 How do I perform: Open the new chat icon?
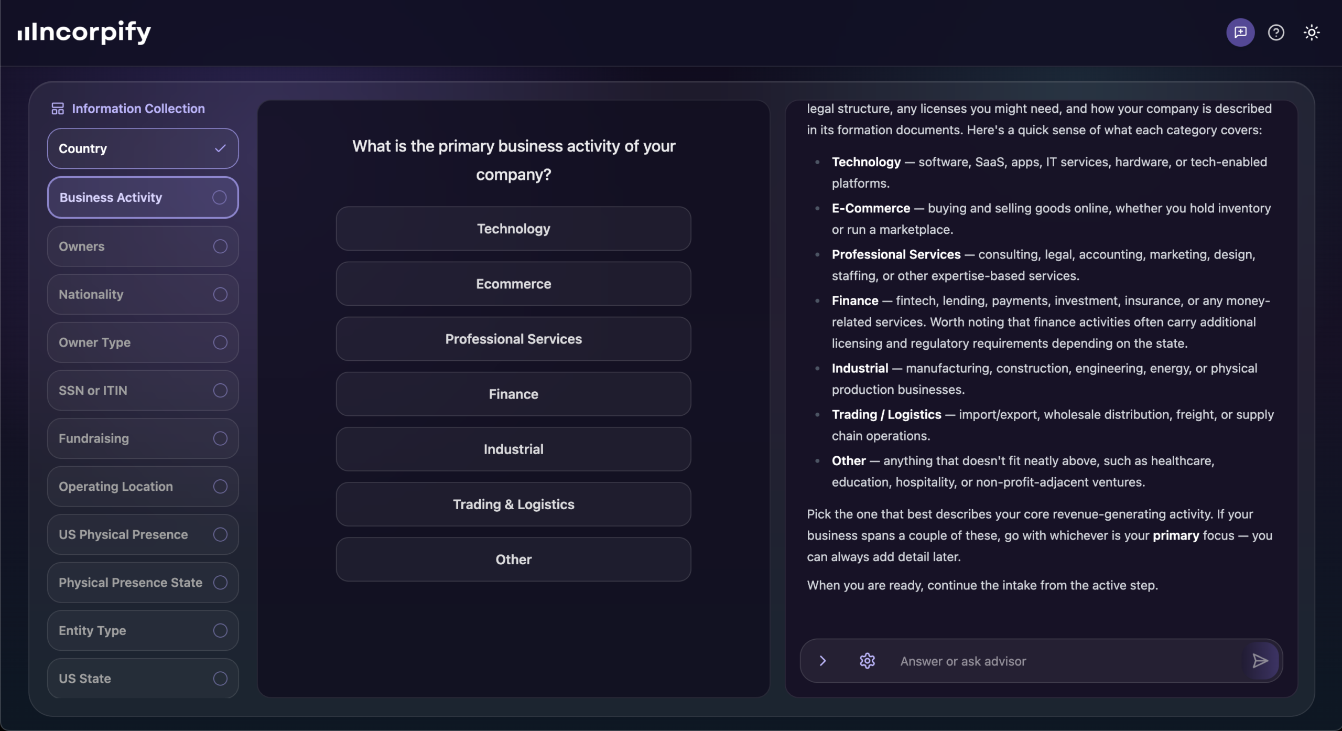1240,33
